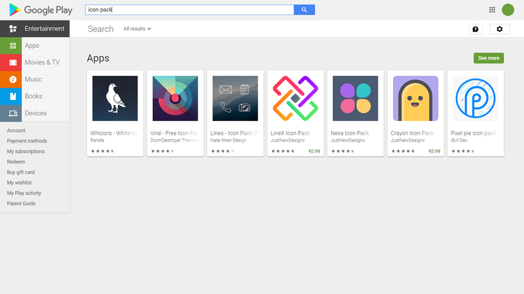The width and height of the screenshot is (524, 294).
Task: Click the LineX Icon Pack title
Action: pyautogui.click(x=290, y=133)
